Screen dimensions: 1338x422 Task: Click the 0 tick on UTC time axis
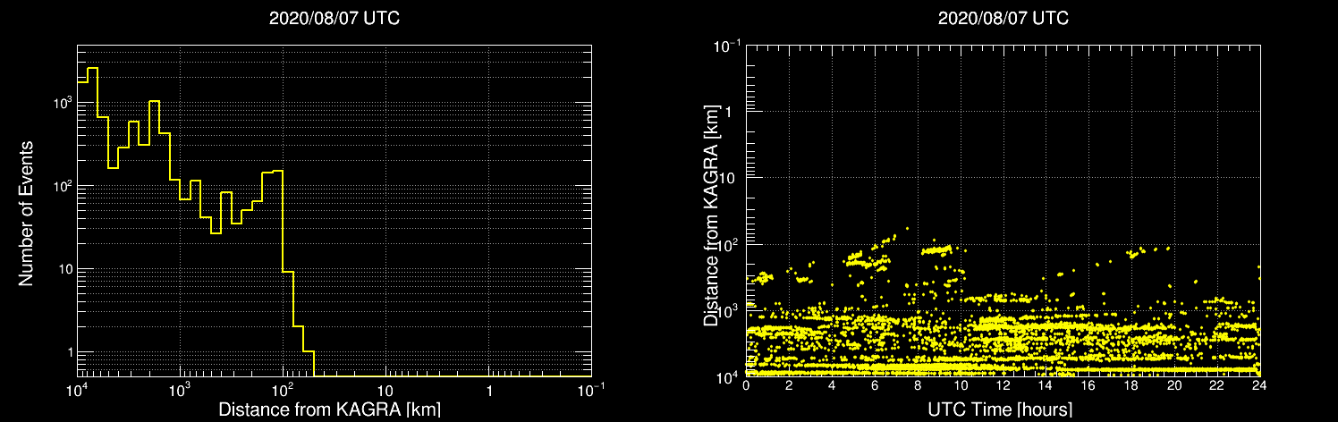pyautogui.click(x=746, y=387)
